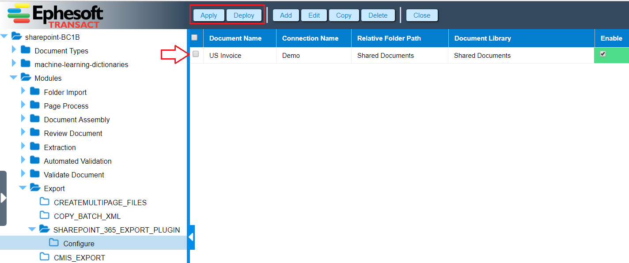The height and width of the screenshot is (263, 629).
Task: Expand the Review Document module
Action: 23,132
